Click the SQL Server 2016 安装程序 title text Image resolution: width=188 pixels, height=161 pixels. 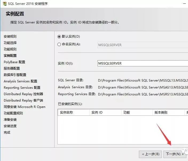28,4
